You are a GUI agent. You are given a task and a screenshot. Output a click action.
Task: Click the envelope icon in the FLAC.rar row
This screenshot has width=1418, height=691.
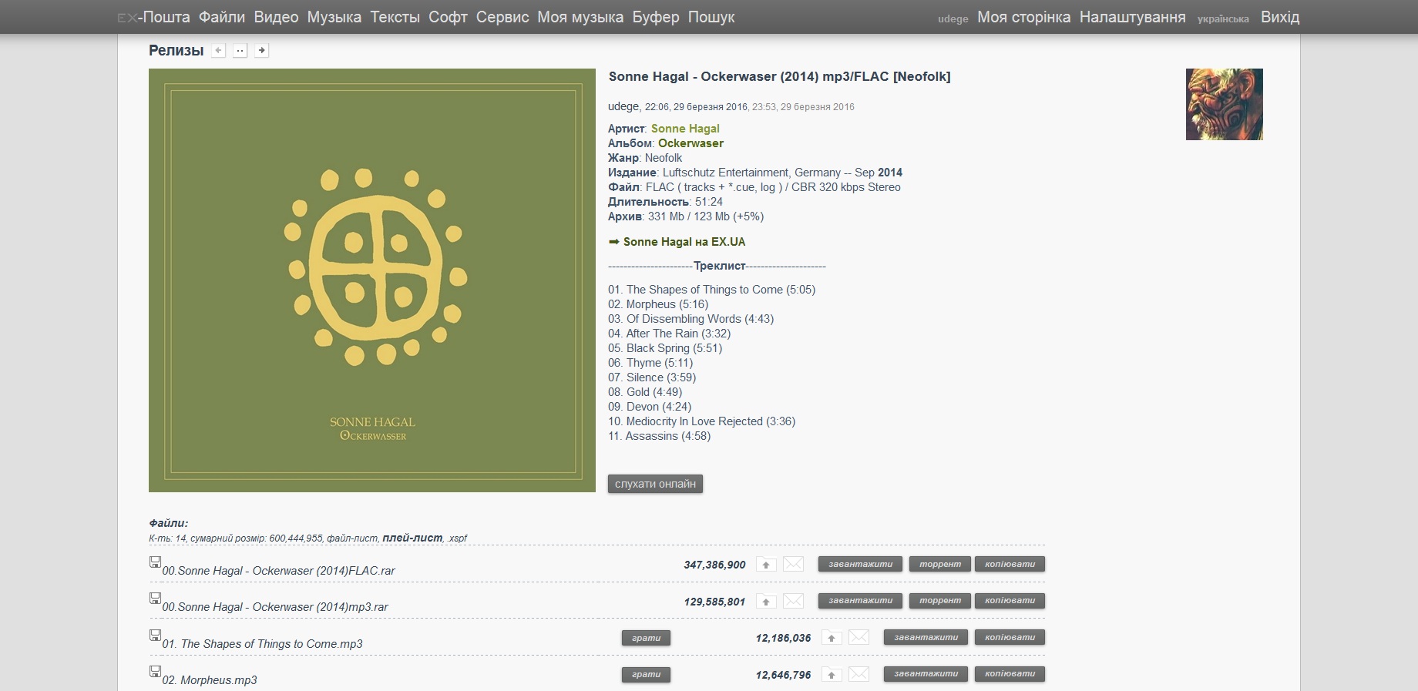pos(793,565)
